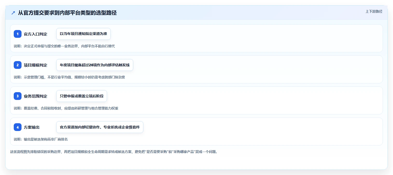
Task: Select the 官方入口判定 step label
Action: (x=36, y=34)
